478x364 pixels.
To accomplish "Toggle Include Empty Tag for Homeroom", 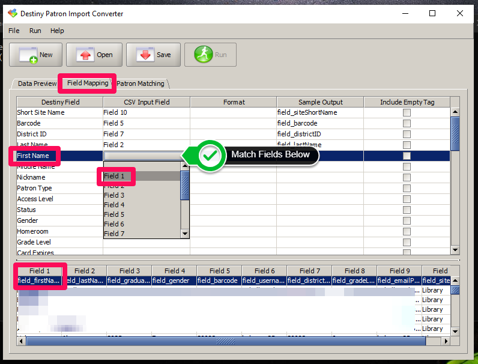I will [407, 231].
